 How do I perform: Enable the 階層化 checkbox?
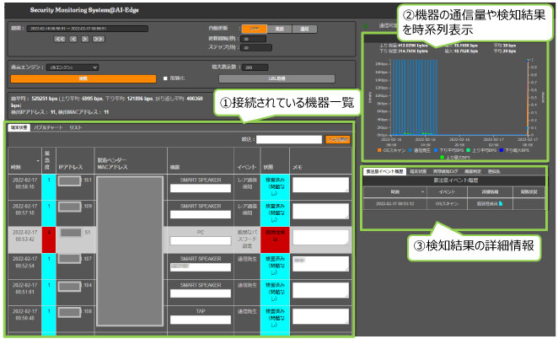coord(165,78)
